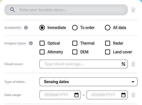Click the Availability label
The image size is (142, 105).
coord(13,28)
